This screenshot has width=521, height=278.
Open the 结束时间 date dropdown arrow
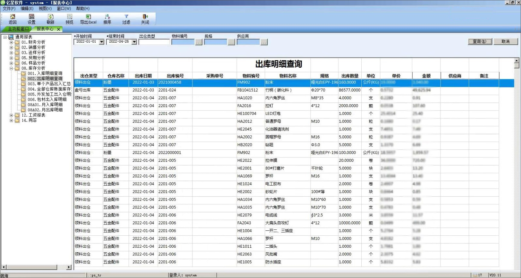pyautogui.click(x=134, y=42)
